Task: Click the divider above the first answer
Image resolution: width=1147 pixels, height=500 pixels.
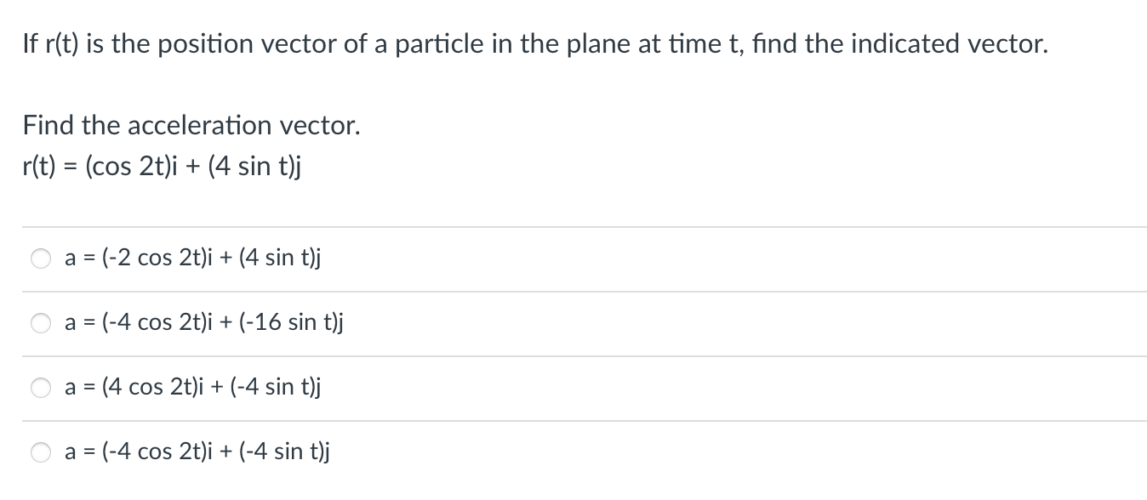Action: click(x=573, y=226)
